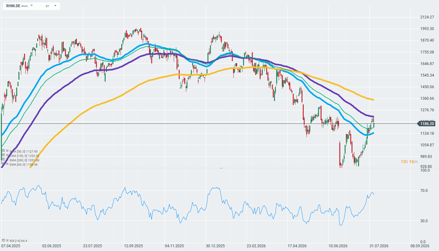Click the 2124.27 price axis label
The width and height of the screenshot is (439, 251).
pyautogui.click(x=427, y=17)
